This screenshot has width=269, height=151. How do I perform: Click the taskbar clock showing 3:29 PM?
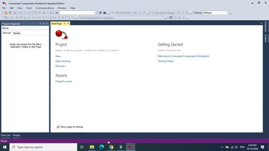[252, 147]
